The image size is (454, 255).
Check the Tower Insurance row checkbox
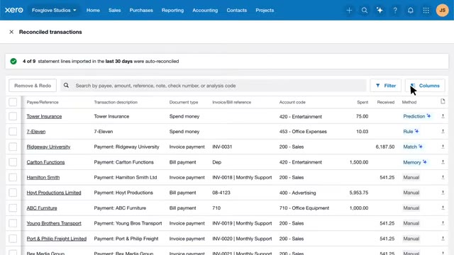point(13,116)
